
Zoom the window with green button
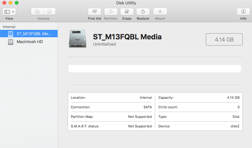point(17,3)
